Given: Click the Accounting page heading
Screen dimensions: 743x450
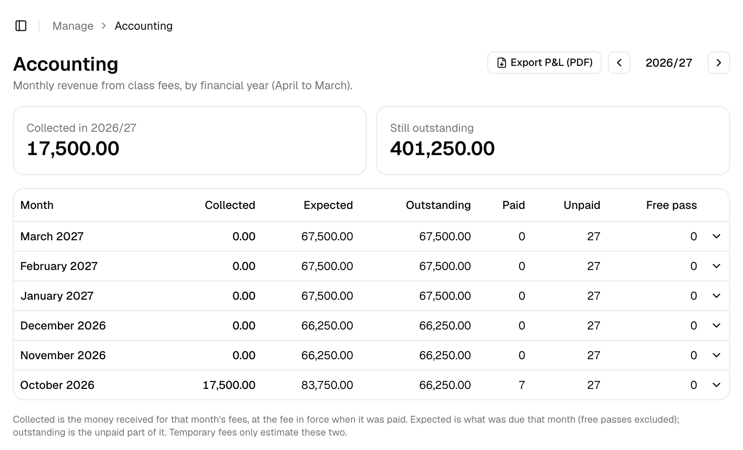Looking at the screenshot, I should 66,64.
